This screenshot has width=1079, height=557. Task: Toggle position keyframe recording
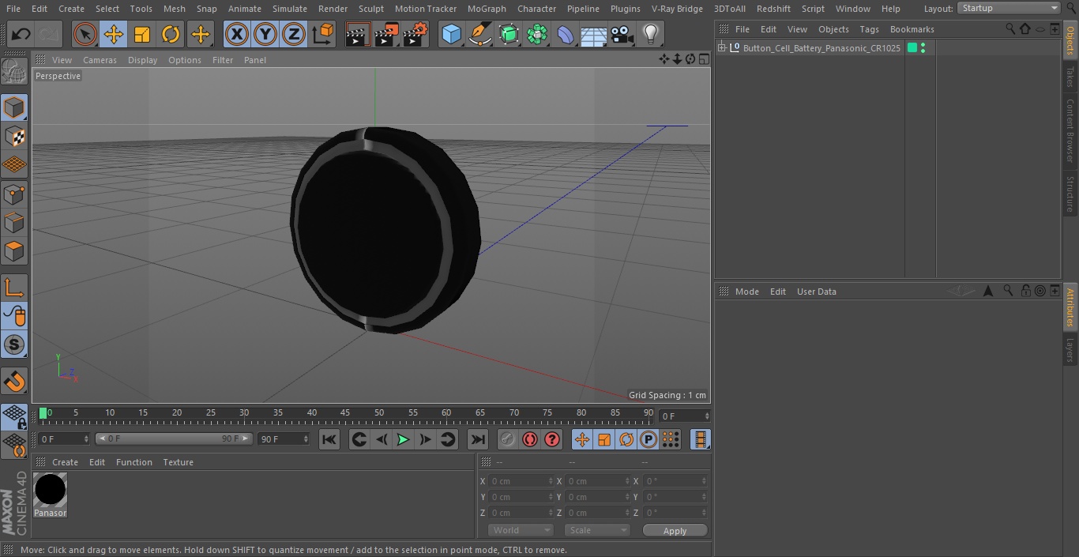pyautogui.click(x=582, y=439)
